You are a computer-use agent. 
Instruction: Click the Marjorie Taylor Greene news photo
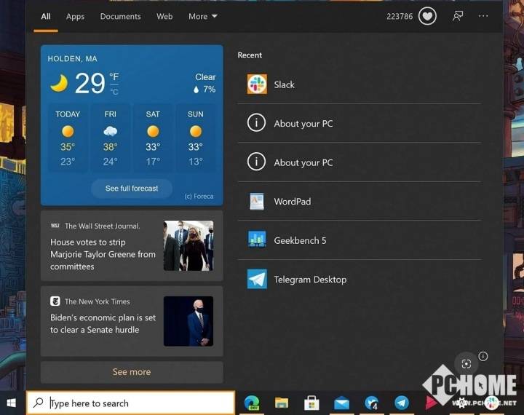pos(188,245)
